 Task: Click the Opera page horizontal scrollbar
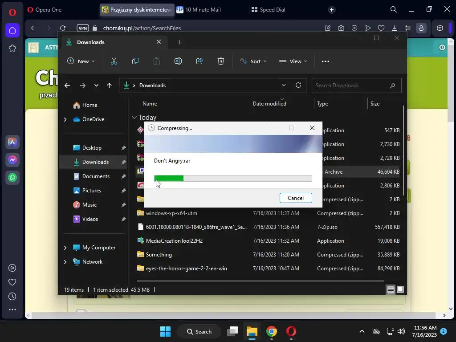point(234,316)
